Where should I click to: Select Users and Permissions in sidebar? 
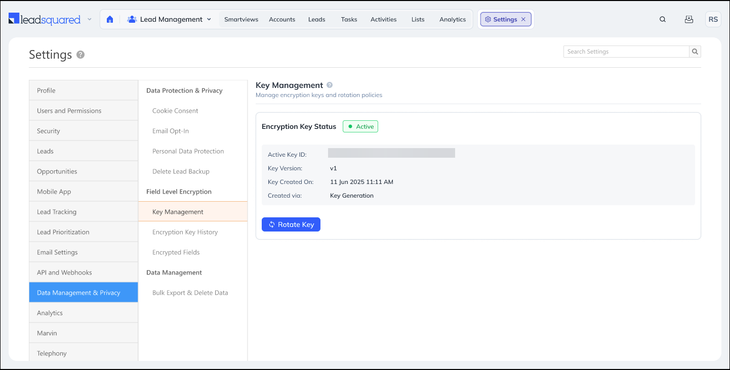(69, 111)
